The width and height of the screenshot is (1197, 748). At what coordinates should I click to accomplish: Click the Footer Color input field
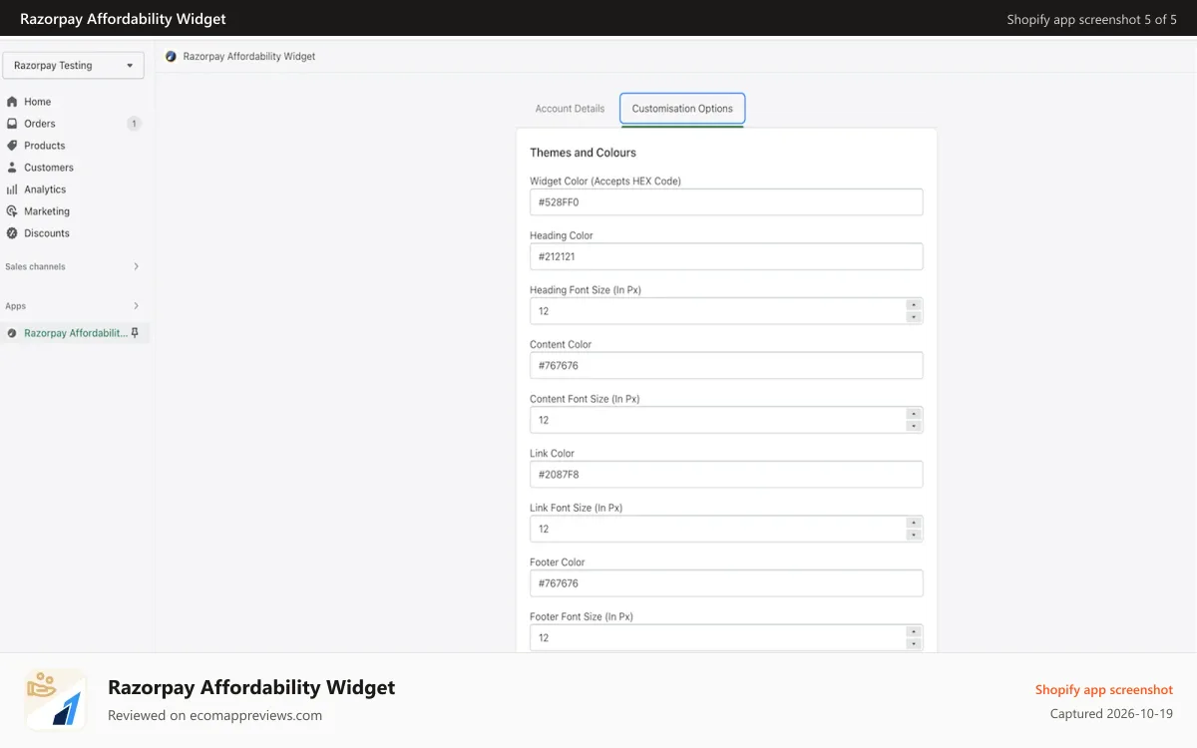(x=726, y=582)
